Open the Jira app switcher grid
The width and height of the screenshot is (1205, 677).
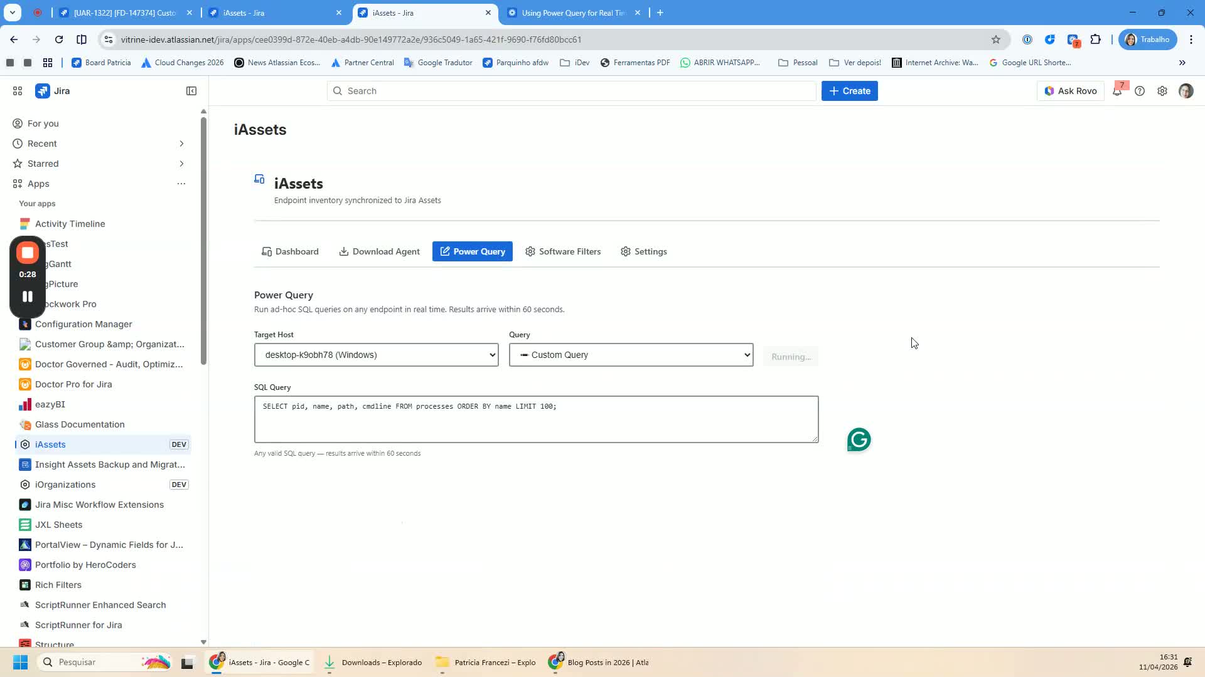(18, 91)
